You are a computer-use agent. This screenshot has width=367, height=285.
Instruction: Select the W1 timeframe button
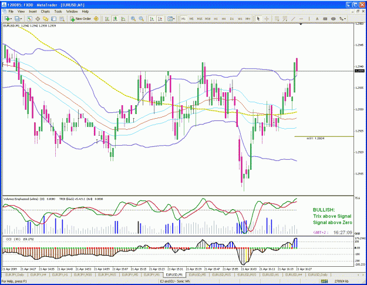click(240, 19)
